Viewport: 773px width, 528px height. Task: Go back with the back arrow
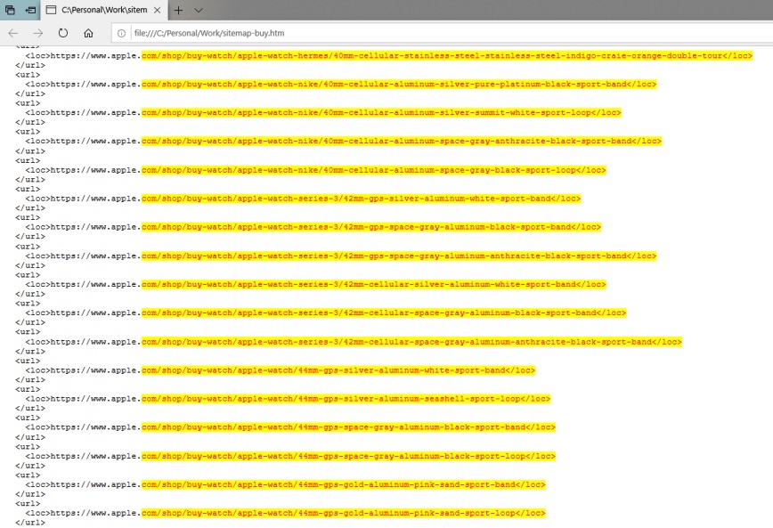13,33
